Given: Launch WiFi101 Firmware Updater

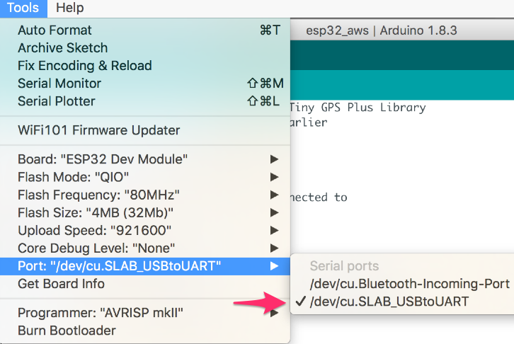Looking at the screenshot, I should point(145,130).
